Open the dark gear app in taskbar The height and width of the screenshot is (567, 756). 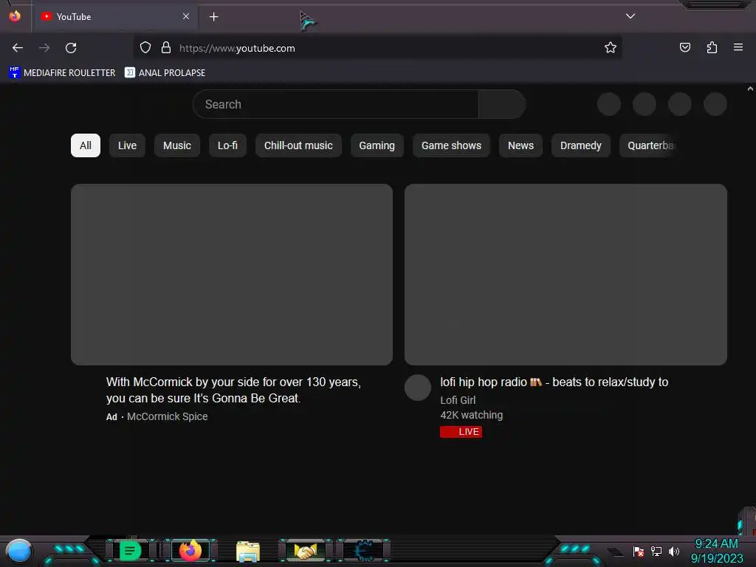point(364,551)
